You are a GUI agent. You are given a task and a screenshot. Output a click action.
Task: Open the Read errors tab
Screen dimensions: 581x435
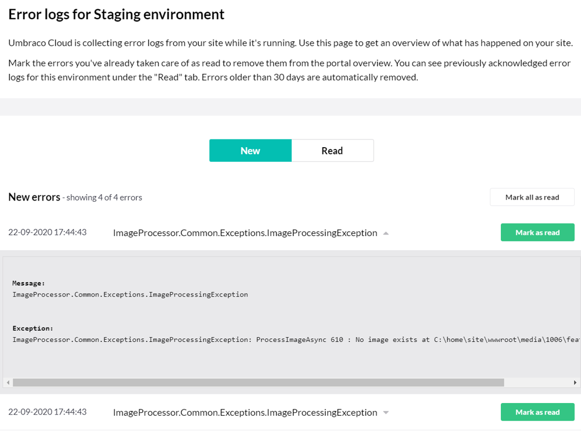click(x=332, y=151)
